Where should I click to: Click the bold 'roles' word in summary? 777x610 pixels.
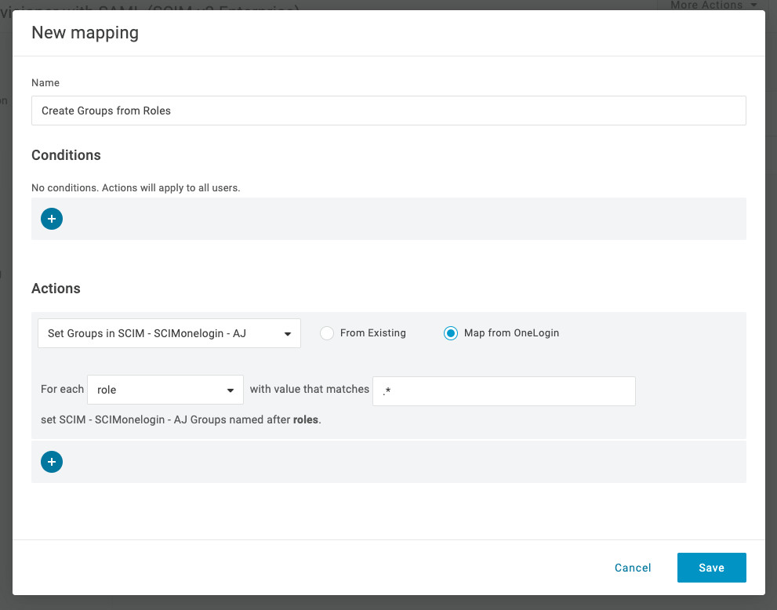pos(306,419)
